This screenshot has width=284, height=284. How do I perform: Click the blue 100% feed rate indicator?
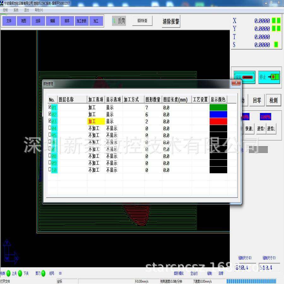click(265, 117)
